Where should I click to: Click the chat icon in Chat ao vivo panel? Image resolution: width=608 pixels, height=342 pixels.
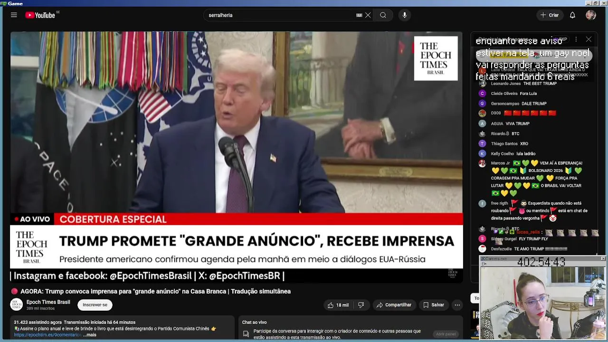[x=246, y=334]
